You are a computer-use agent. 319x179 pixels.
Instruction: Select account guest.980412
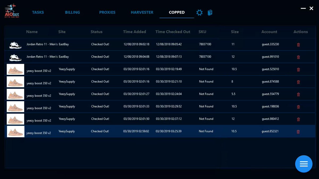click(270, 119)
